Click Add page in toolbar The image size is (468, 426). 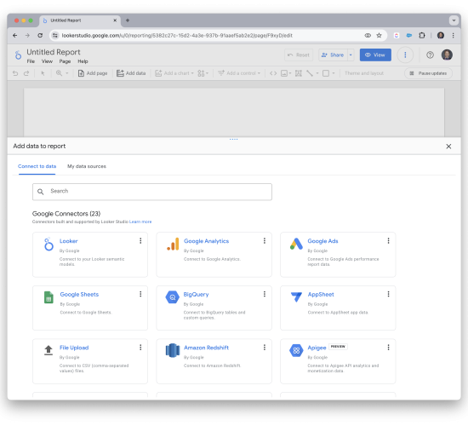click(93, 73)
